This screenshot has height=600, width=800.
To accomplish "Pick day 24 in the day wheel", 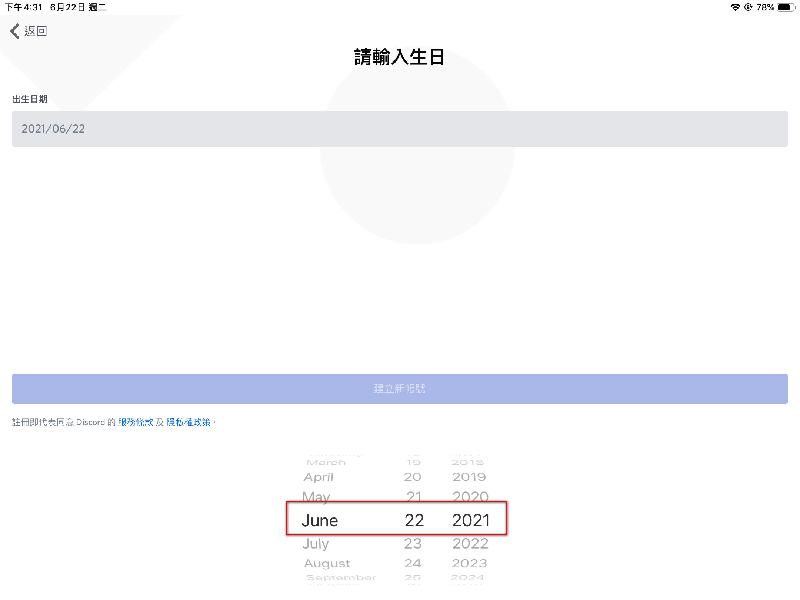I will 413,563.
